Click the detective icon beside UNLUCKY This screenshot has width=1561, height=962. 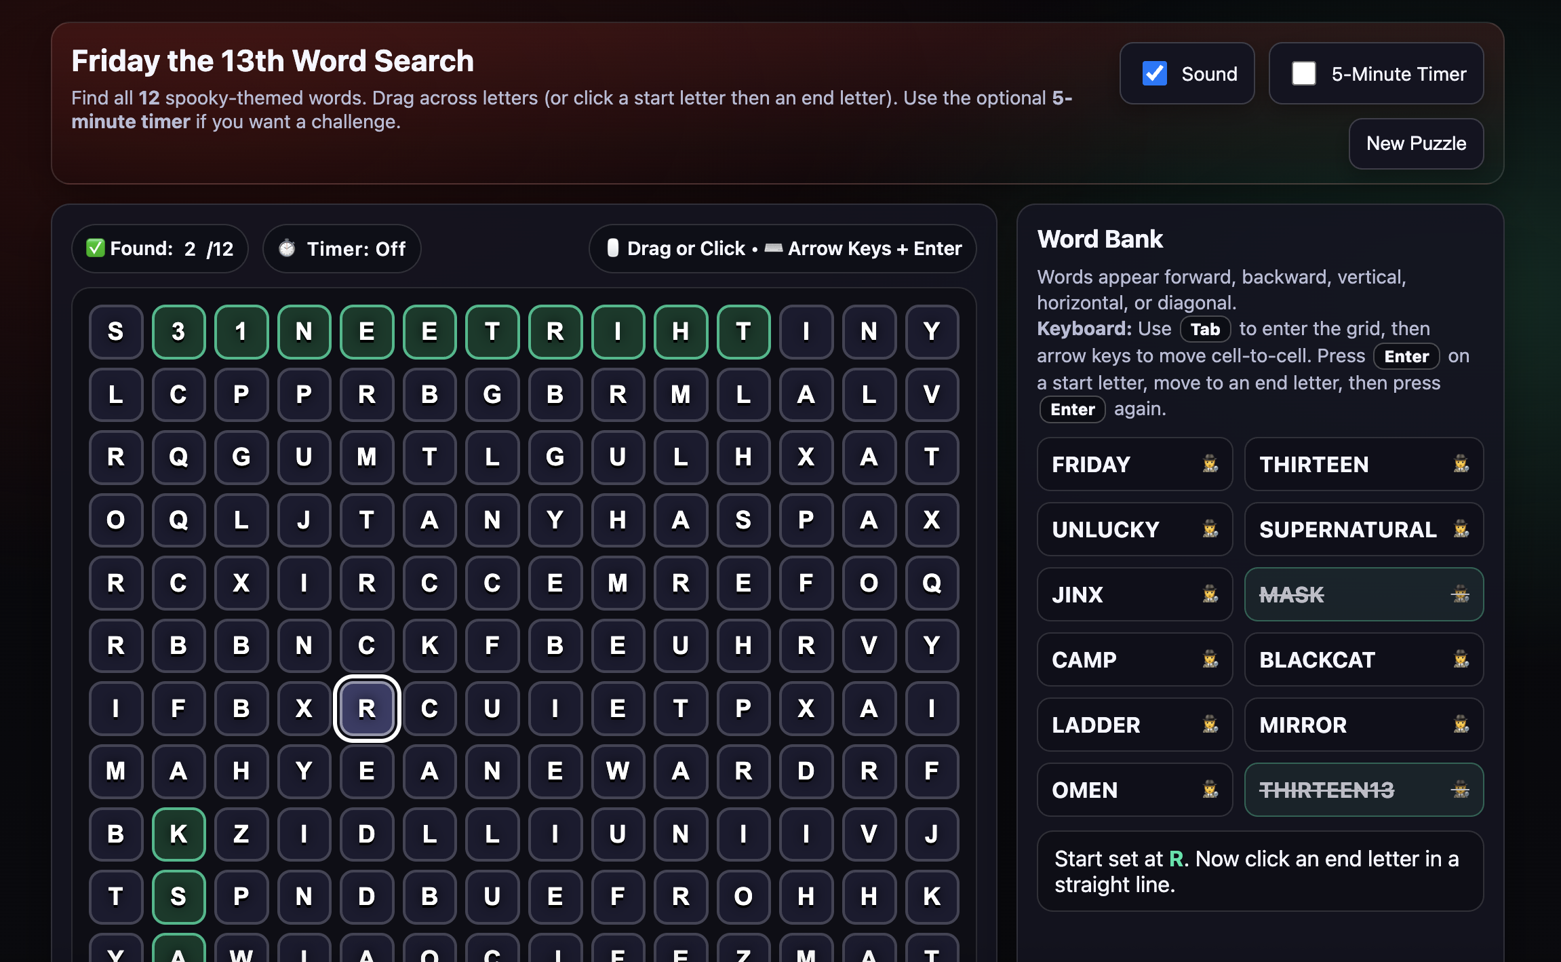[1210, 529]
